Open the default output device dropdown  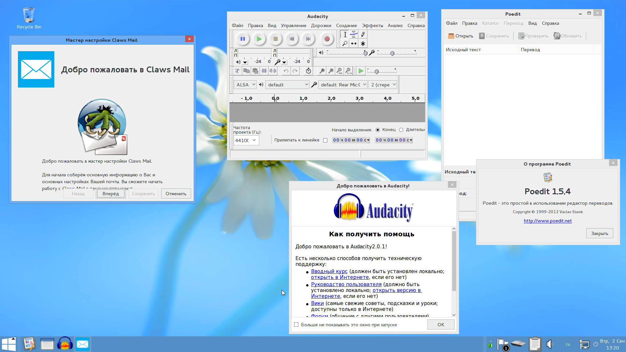287,85
